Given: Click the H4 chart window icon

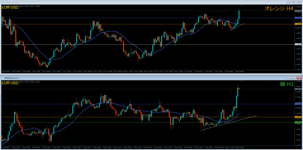Looking at the screenshot, I should pos(3,2).
